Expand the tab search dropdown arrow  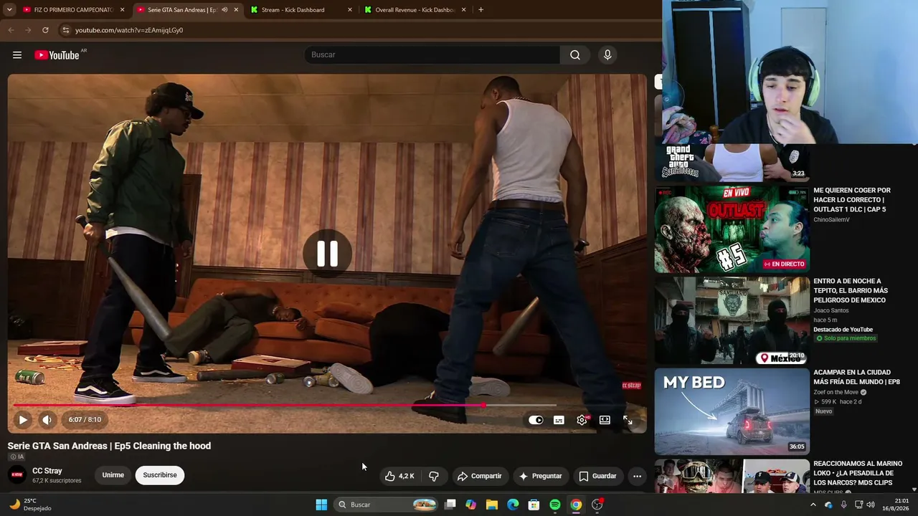tap(10, 10)
